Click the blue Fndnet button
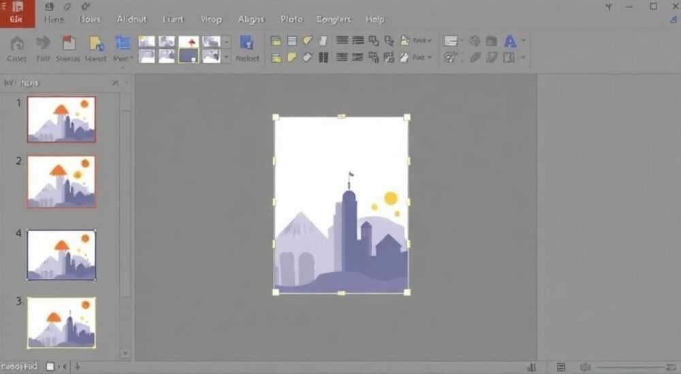The height and width of the screenshot is (374, 681). tap(247, 48)
